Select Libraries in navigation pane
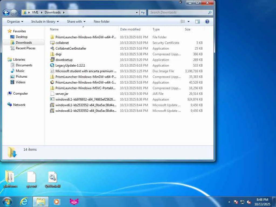The width and height of the screenshot is (276, 207). 19,60
